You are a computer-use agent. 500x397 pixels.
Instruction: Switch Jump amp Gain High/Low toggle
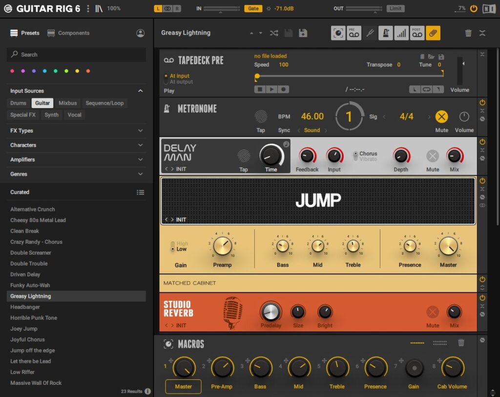[x=173, y=246]
